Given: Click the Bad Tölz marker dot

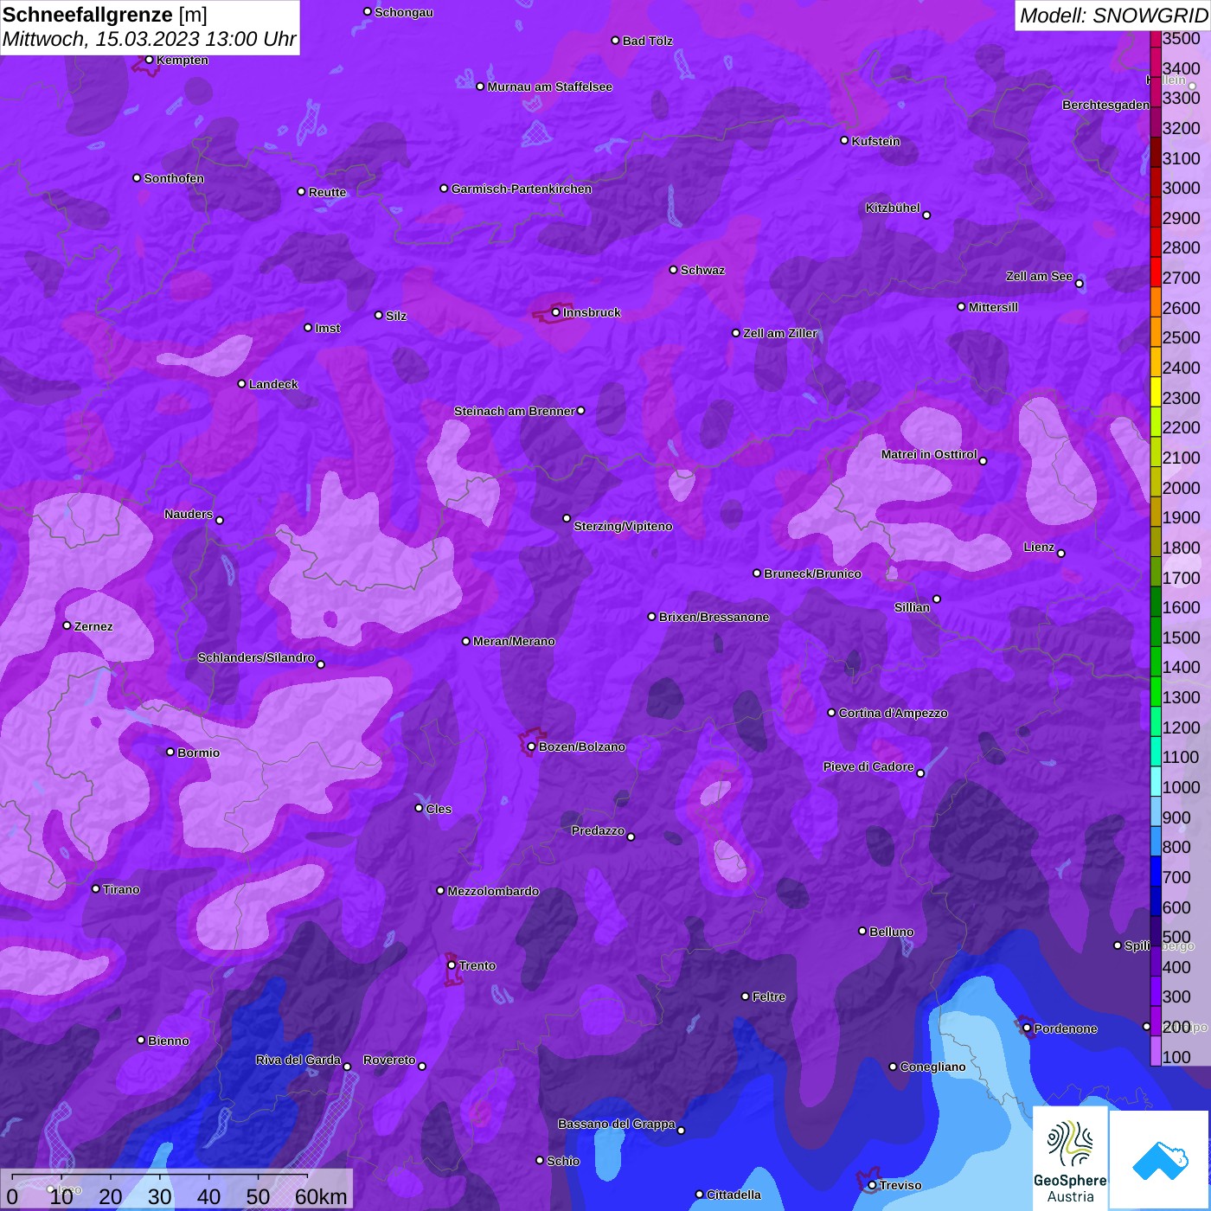Looking at the screenshot, I should pyautogui.click(x=616, y=41).
